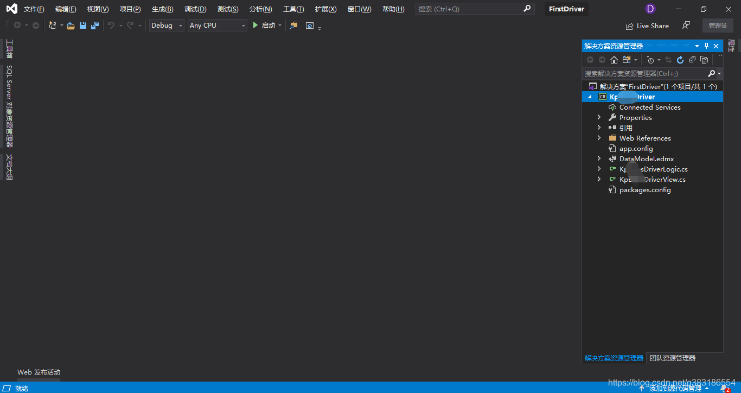Viewport: 741px width, 393px height.
Task: Click the navigate backward toolbar icon
Action: [x=17, y=26]
